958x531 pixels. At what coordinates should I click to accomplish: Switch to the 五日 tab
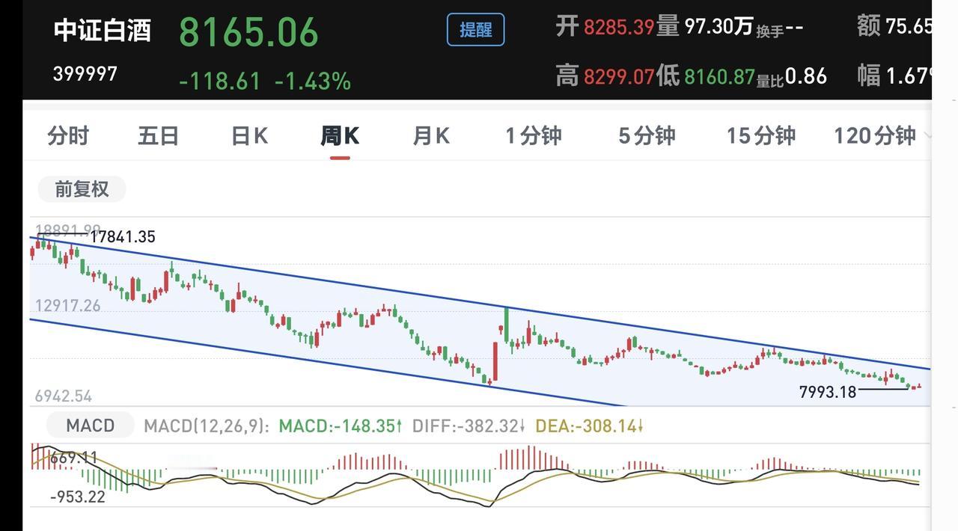158,136
